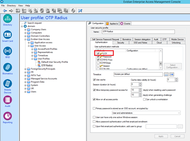Switch to the Security tab
This screenshot has width=190, height=141.
point(121,42)
